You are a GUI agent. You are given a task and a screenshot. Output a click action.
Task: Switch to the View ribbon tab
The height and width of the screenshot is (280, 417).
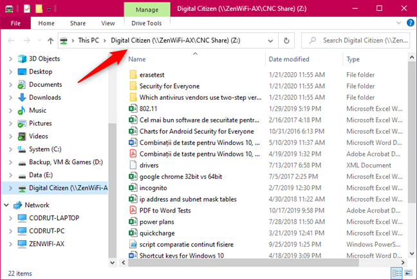[x=108, y=23]
